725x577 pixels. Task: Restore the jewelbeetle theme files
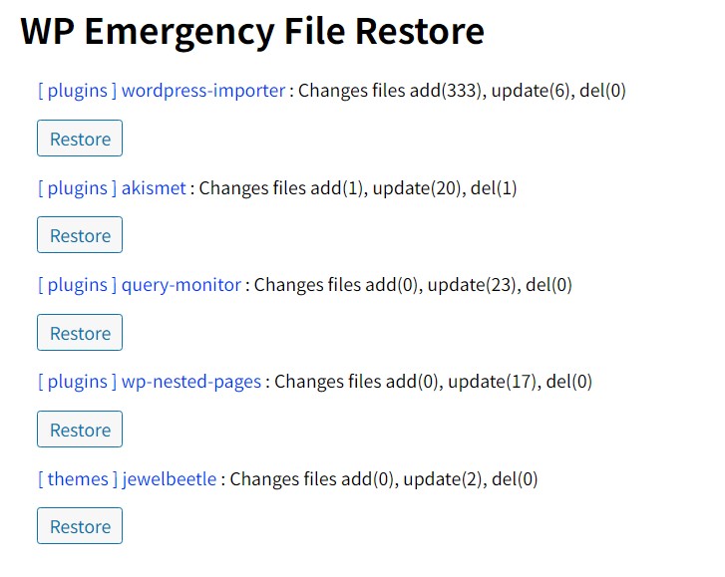point(80,526)
